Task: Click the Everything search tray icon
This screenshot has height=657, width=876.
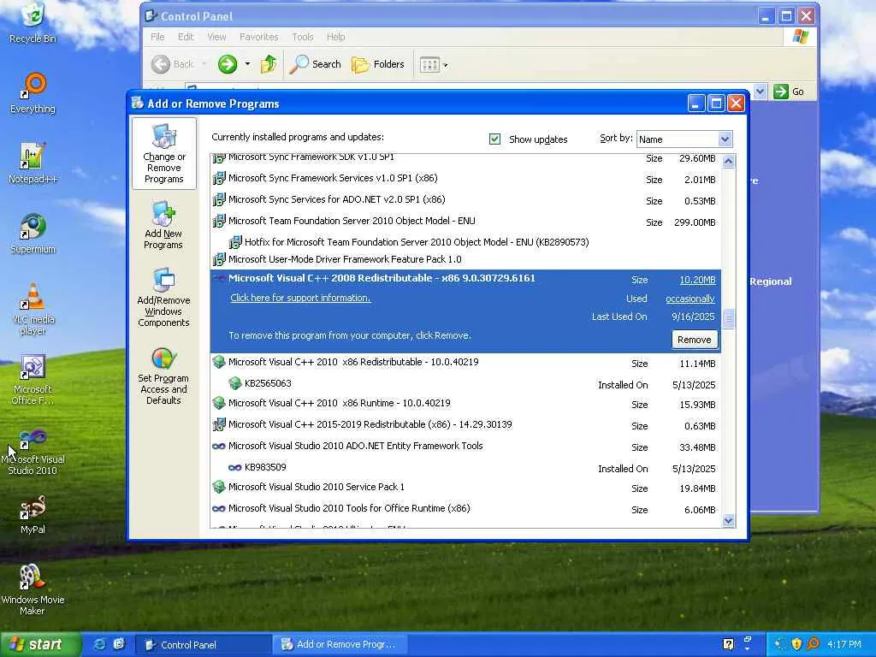Action: [813, 644]
